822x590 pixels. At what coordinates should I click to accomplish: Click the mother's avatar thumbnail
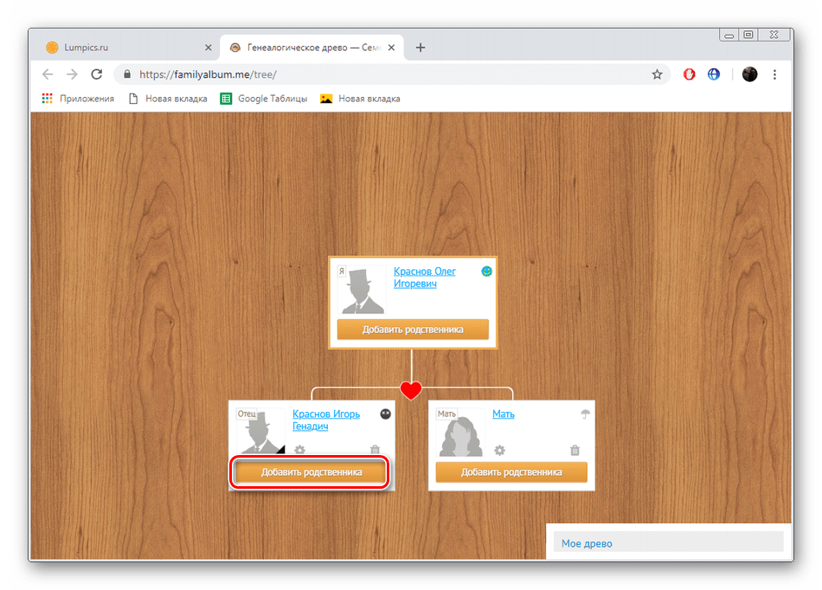[x=460, y=433]
